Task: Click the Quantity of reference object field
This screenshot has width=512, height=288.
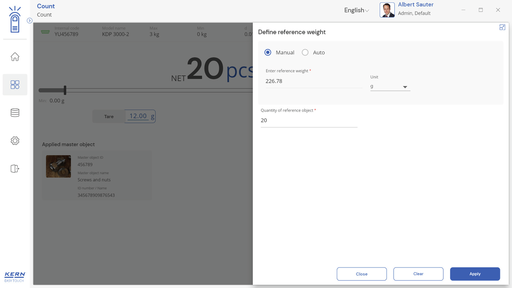Action: [309, 120]
